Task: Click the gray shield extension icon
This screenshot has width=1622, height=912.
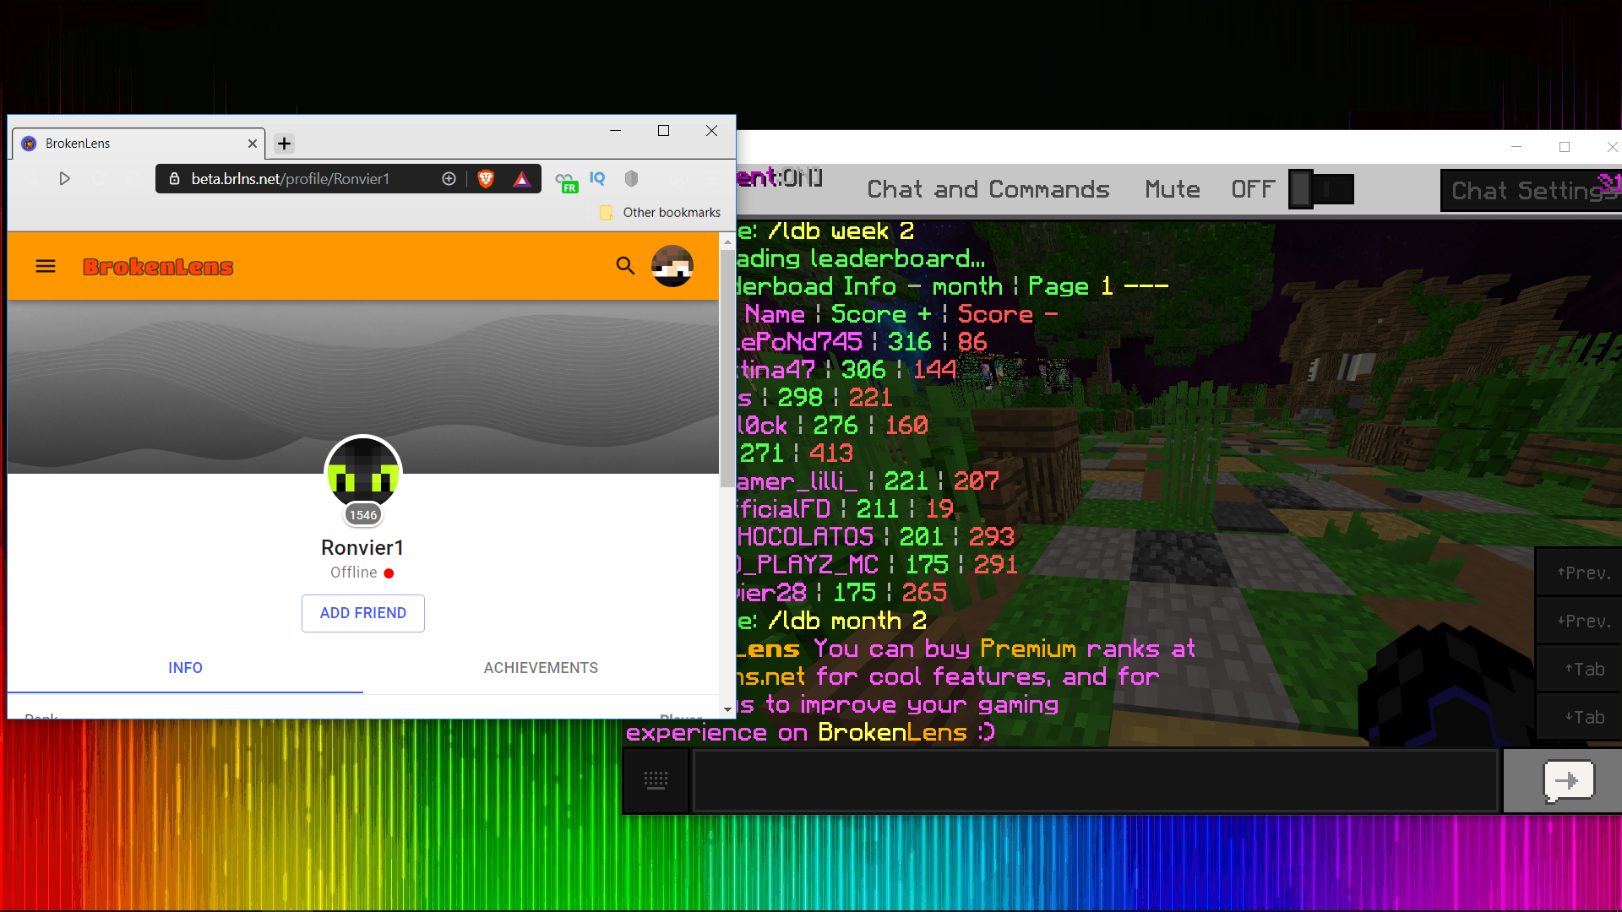Action: [x=631, y=179]
